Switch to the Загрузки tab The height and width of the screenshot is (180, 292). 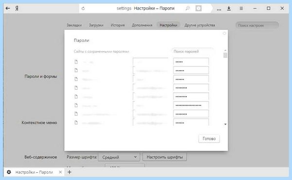(96, 25)
